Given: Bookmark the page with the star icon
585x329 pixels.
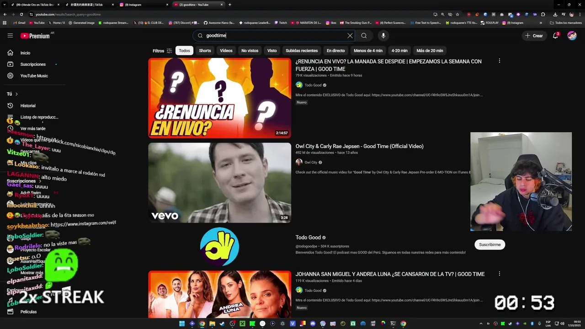Looking at the screenshot, I should point(457,14).
